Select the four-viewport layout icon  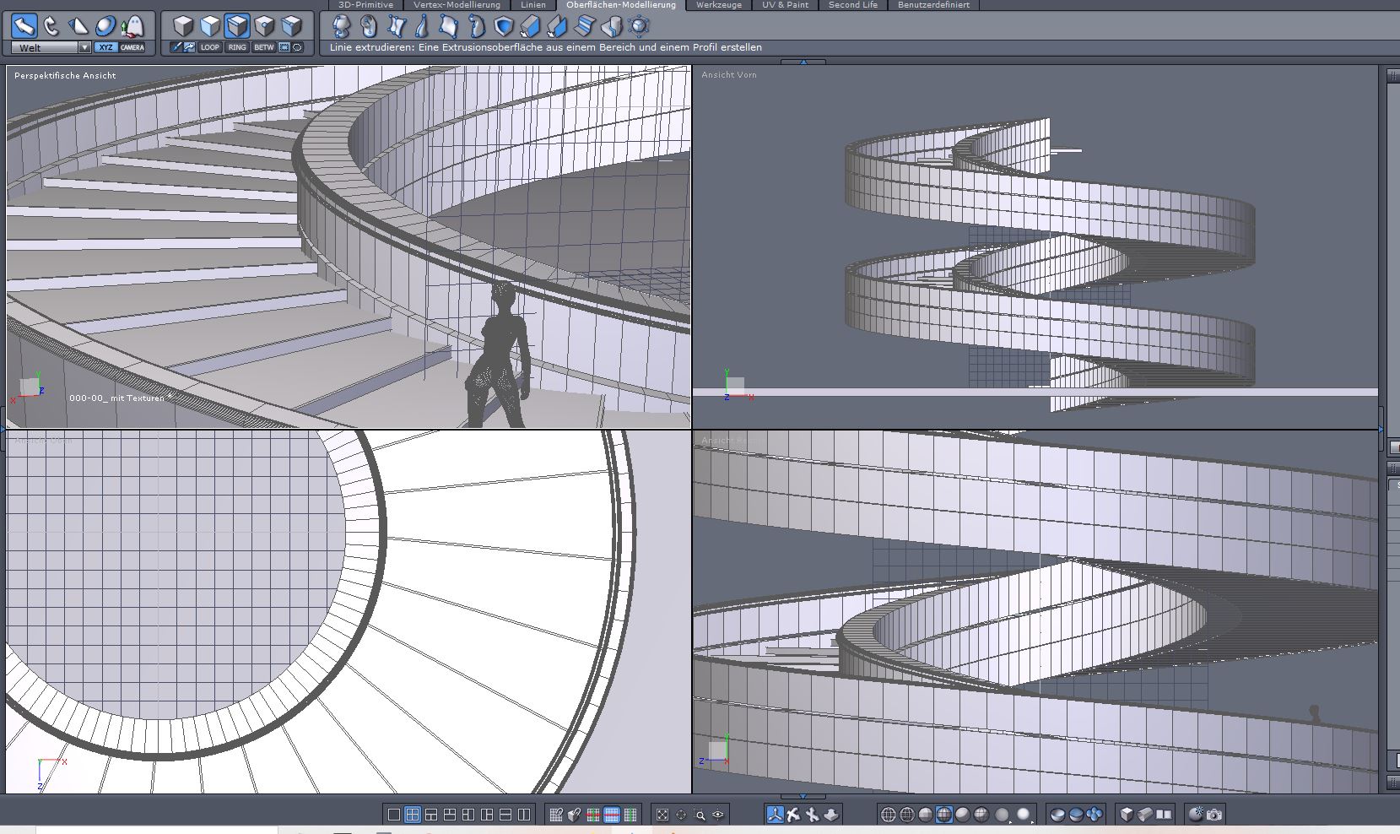[413, 815]
